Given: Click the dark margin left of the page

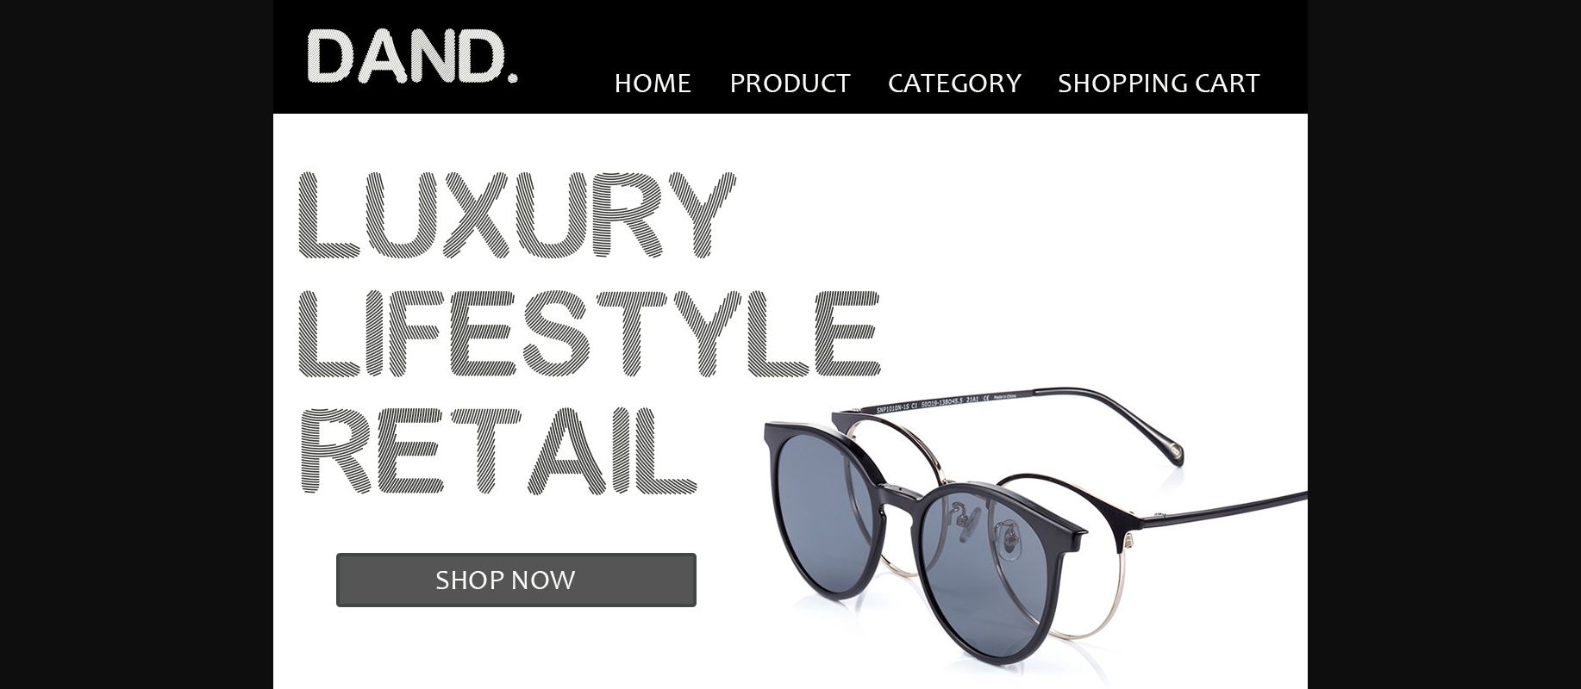Looking at the screenshot, I should tap(136, 344).
